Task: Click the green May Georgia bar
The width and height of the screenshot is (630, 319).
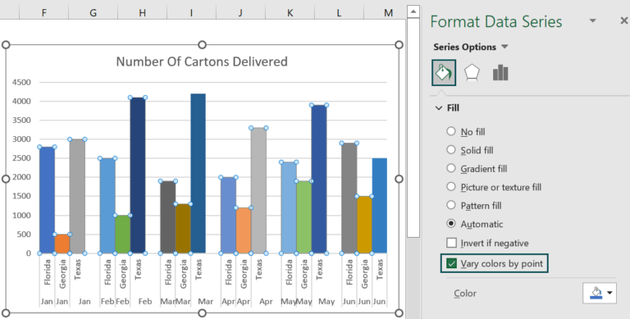Action: pos(304,217)
